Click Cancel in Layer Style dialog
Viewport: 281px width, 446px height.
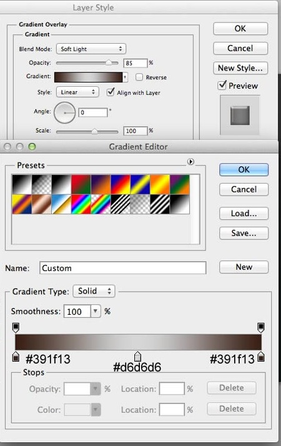click(x=240, y=48)
